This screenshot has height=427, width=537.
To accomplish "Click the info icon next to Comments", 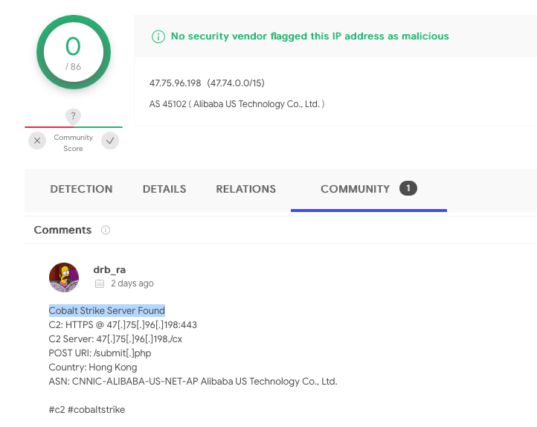I will (x=106, y=230).
